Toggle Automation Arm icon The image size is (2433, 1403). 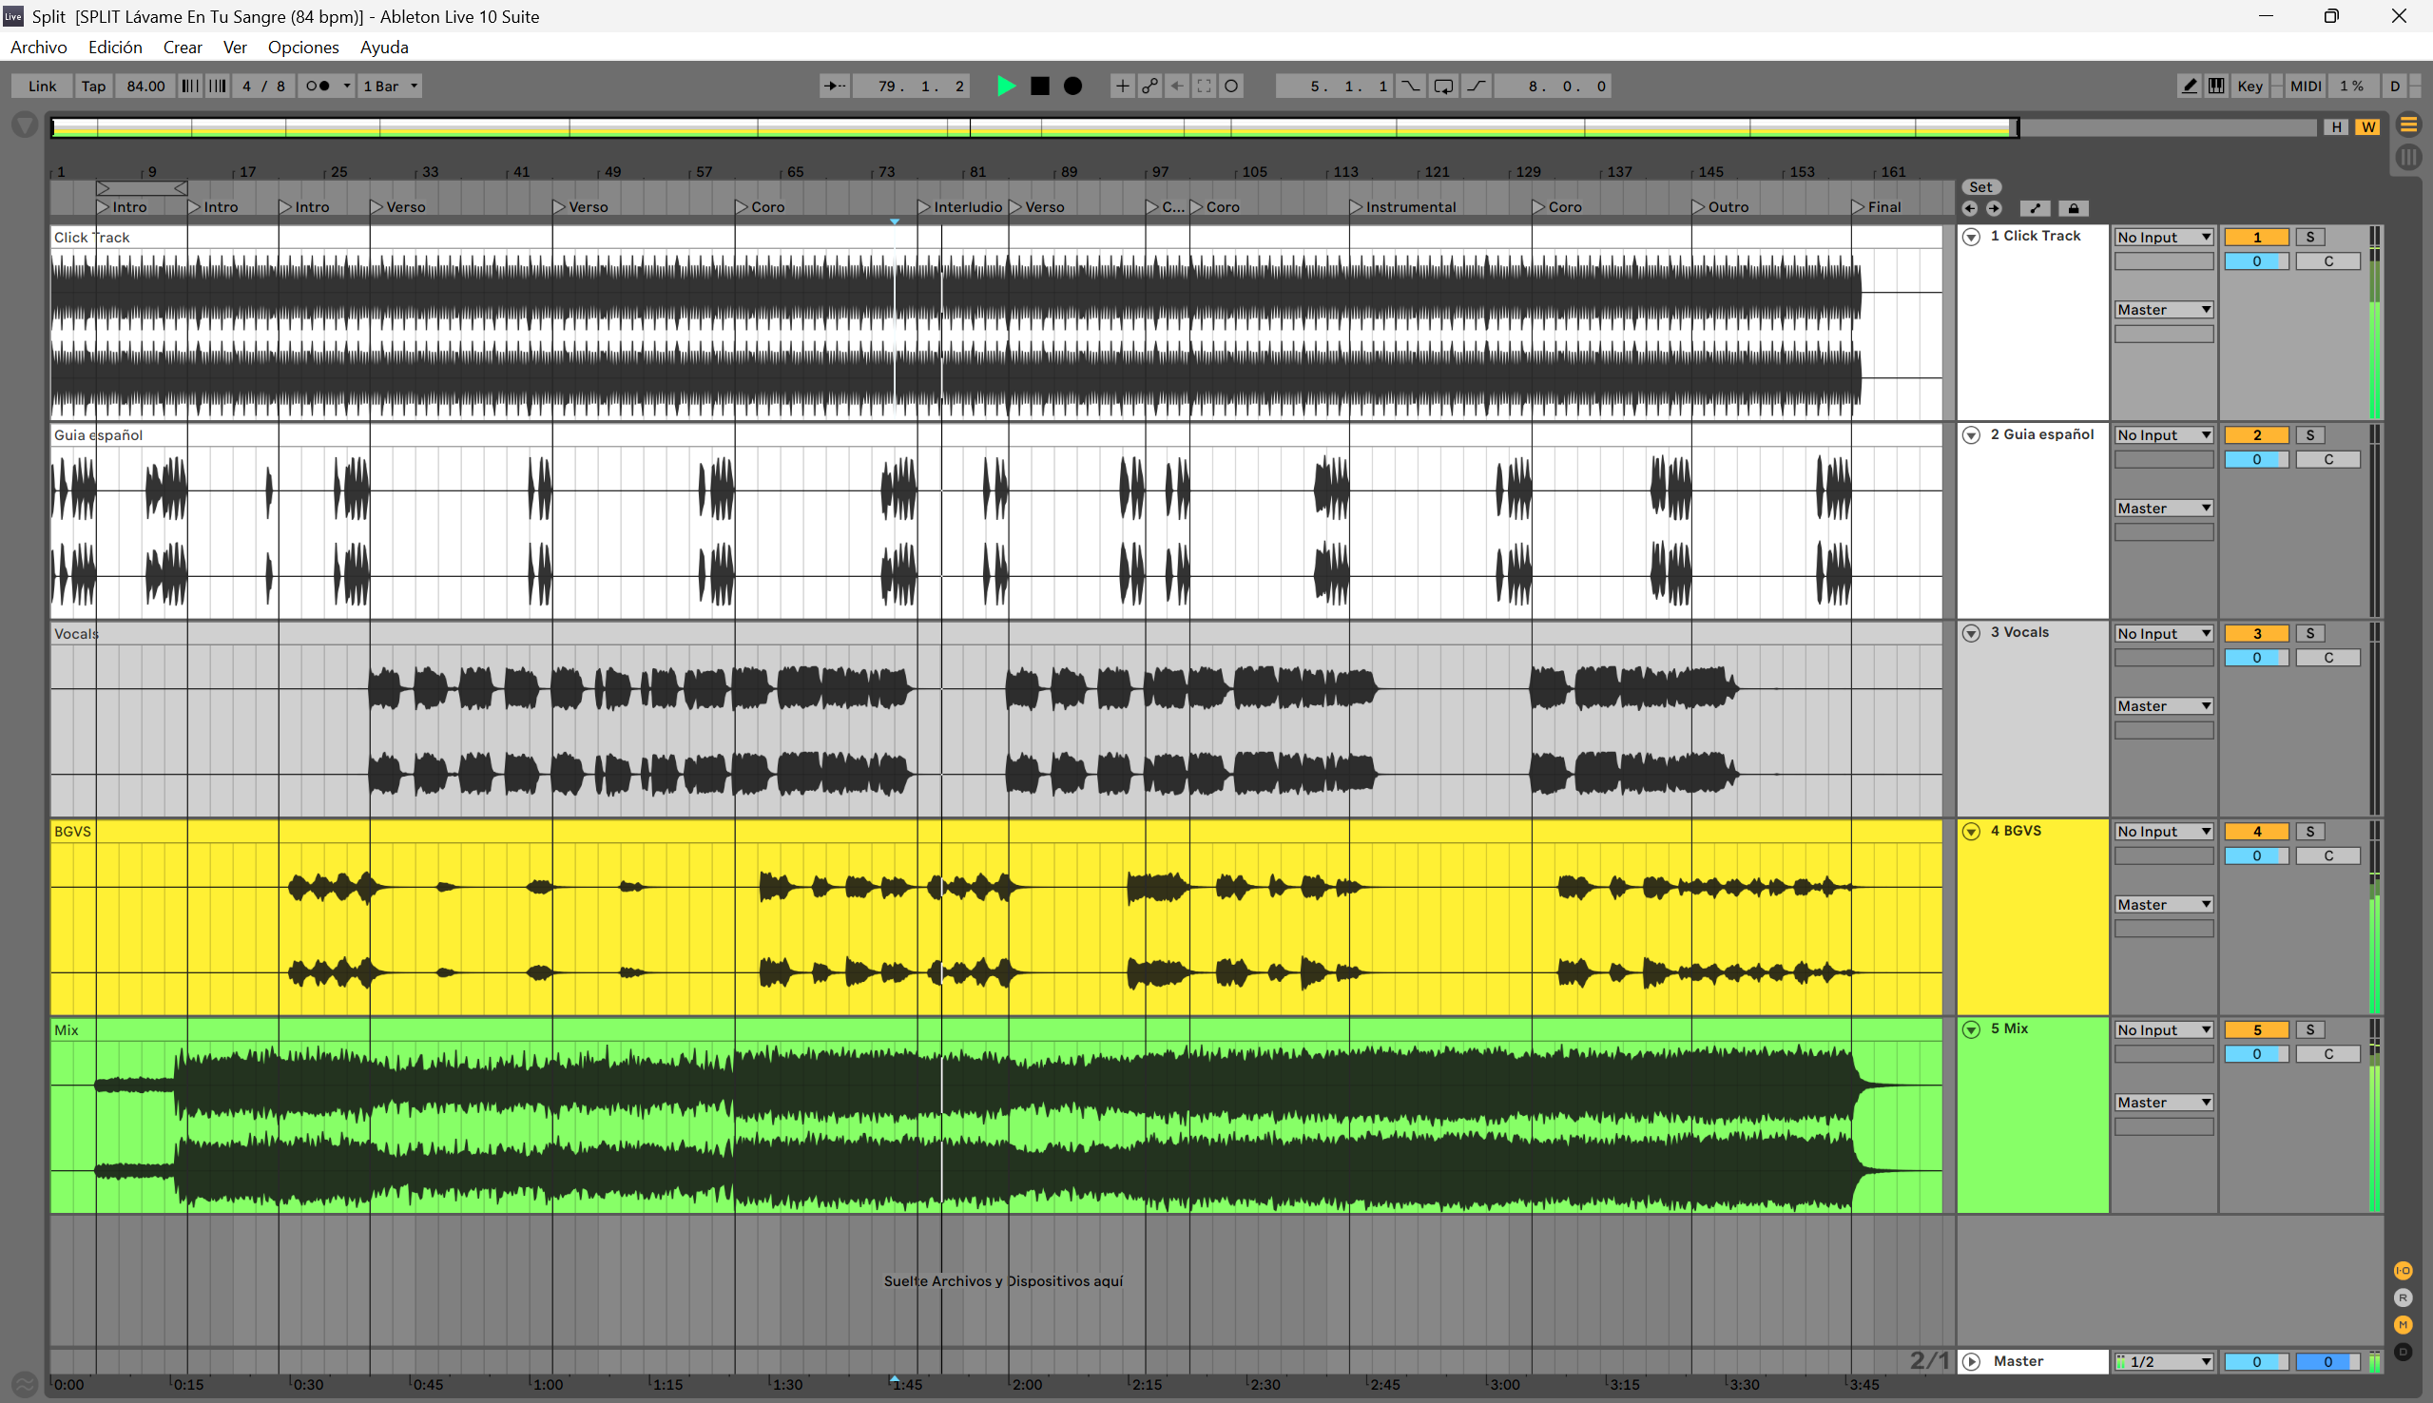1149,86
